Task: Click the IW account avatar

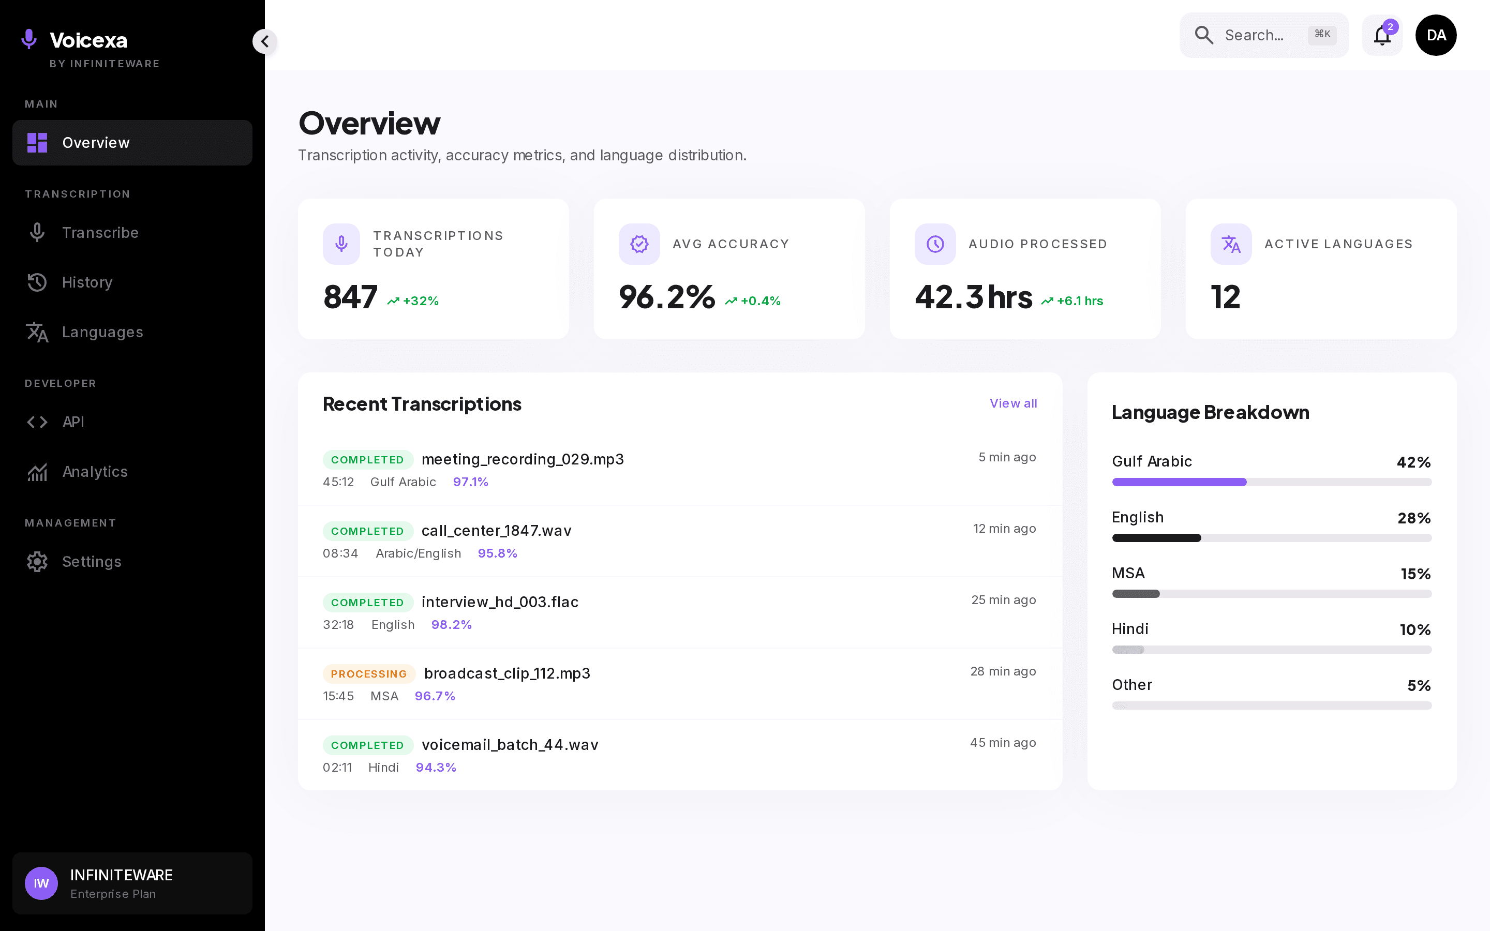Action: (41, 883)
